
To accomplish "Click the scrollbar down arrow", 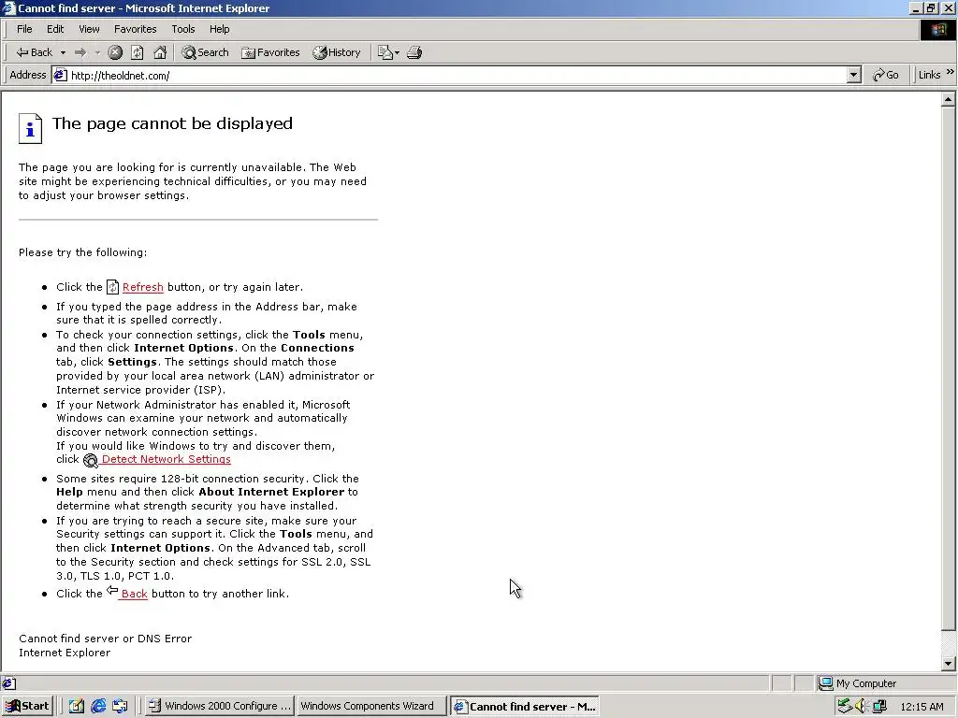I will click(948, 663).
